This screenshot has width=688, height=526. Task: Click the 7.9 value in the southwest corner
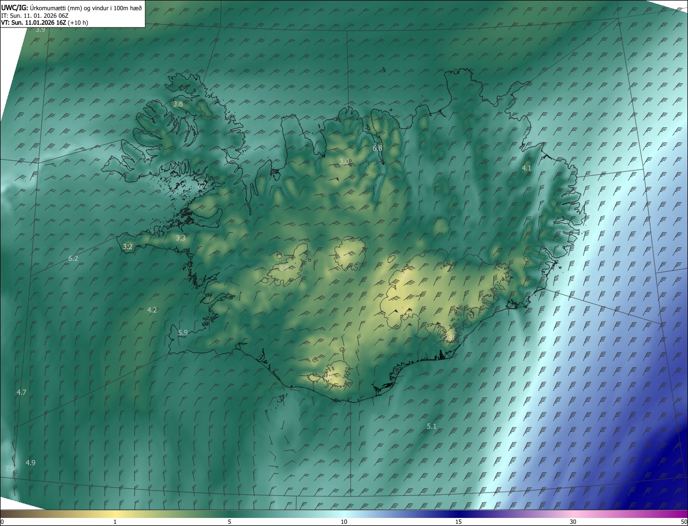(10, 469)
